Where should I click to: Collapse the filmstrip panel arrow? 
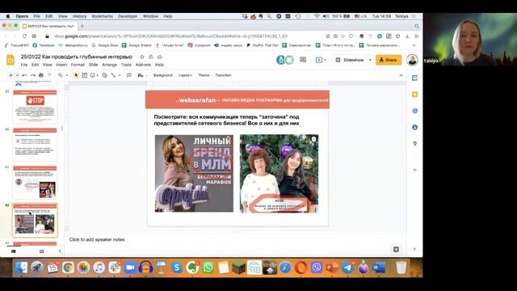pos(60,251)
